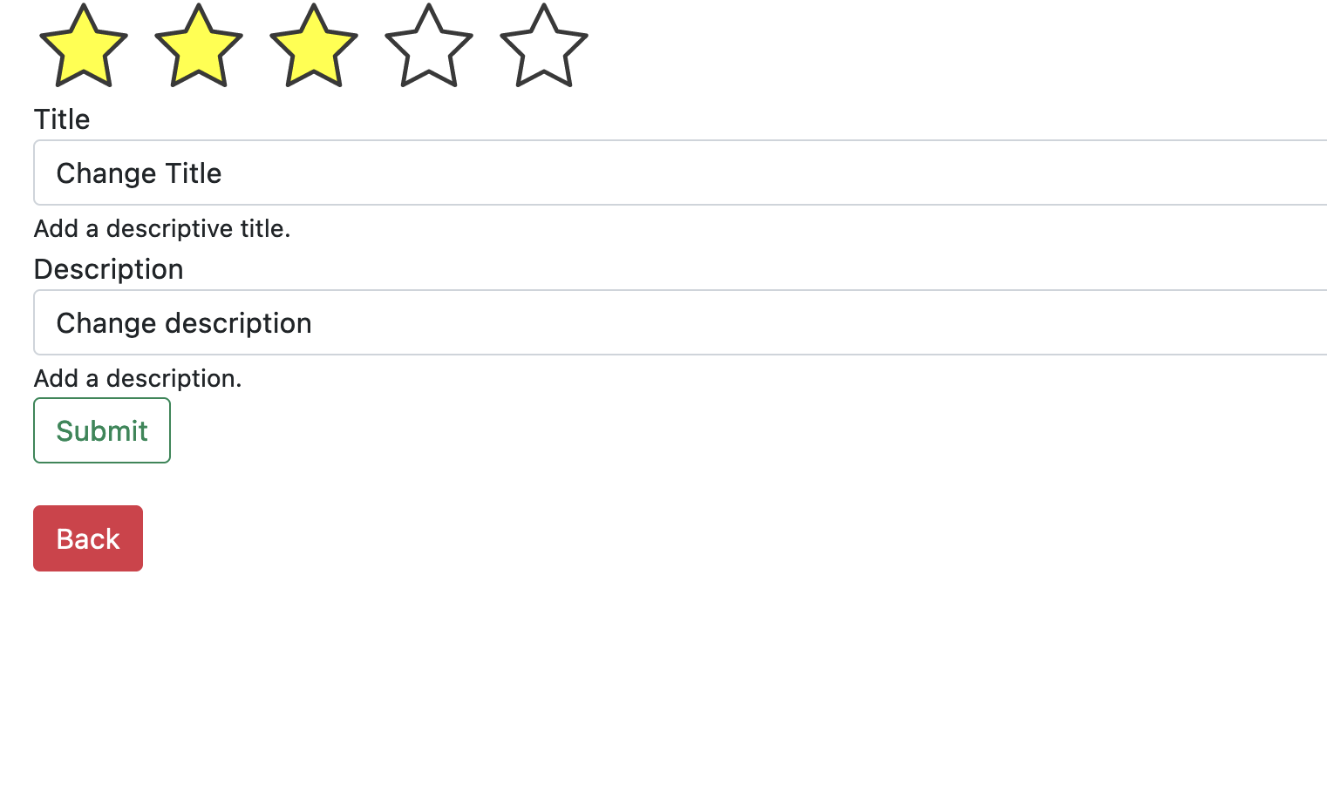Click the Add a description hint text

[x=138, y=378]
